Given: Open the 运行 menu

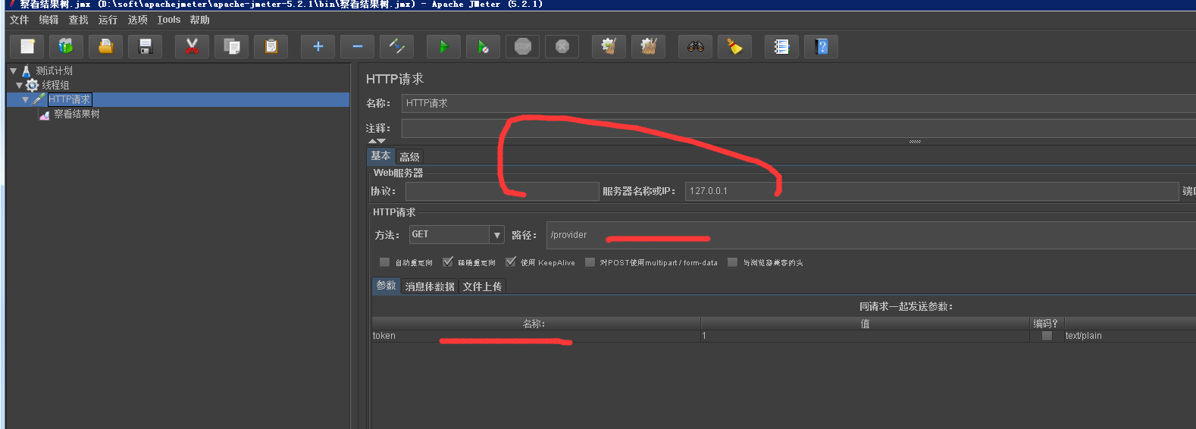Looking at the screenshot, I should pos(108,20).
